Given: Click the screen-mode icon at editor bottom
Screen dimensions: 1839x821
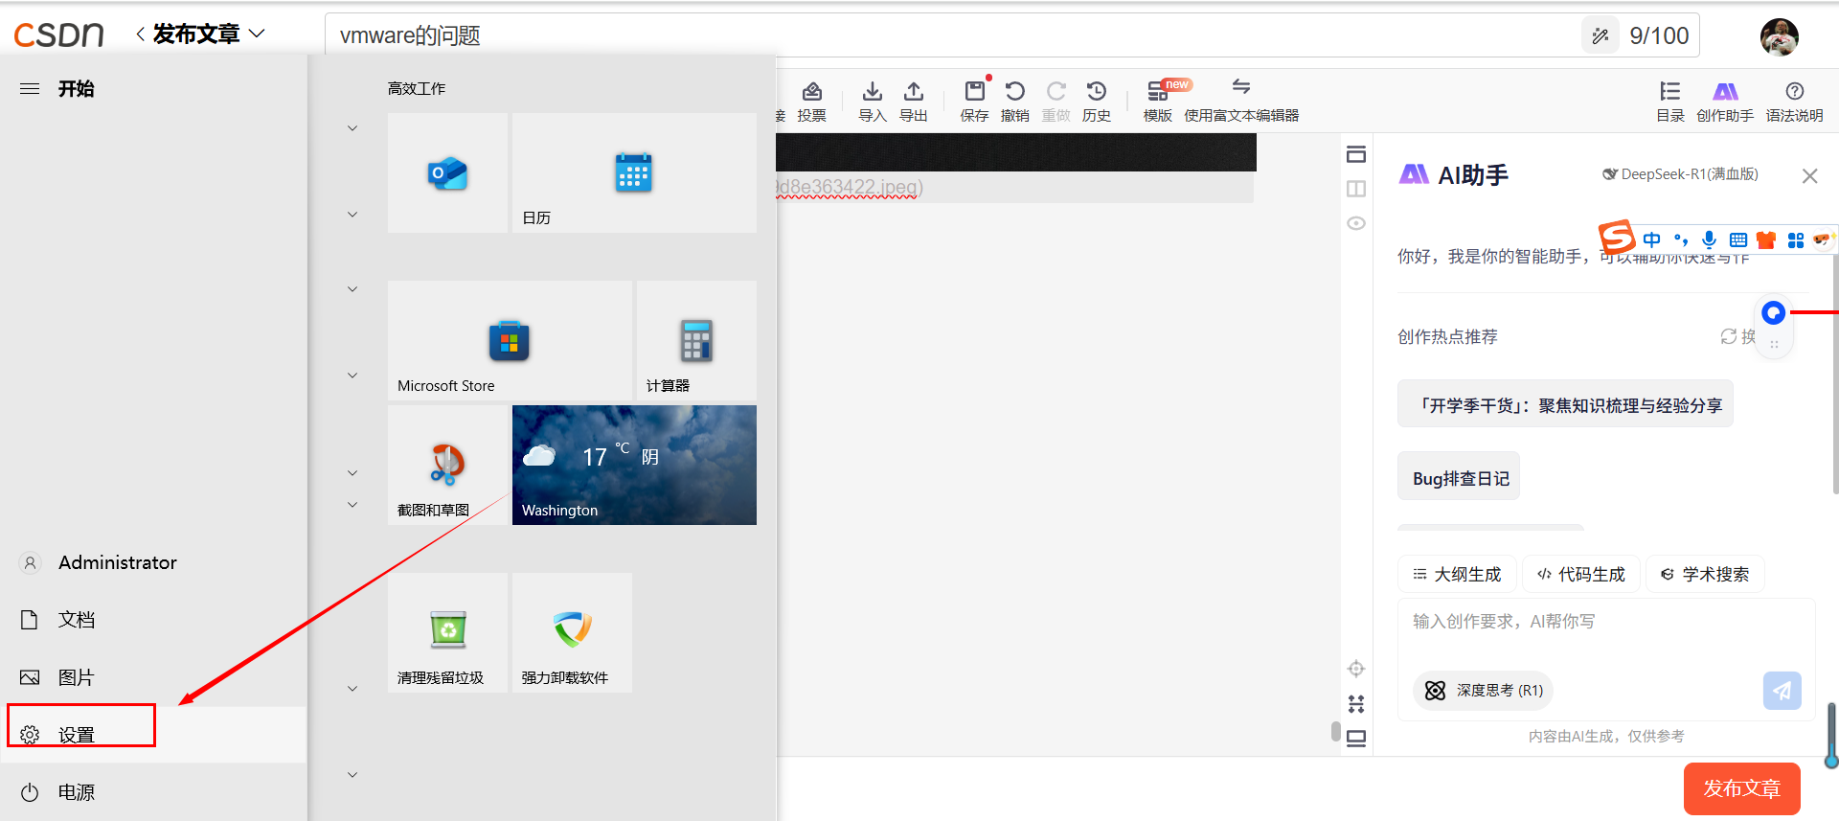Looking at the screenshot, I should (x=1355, y=739).
